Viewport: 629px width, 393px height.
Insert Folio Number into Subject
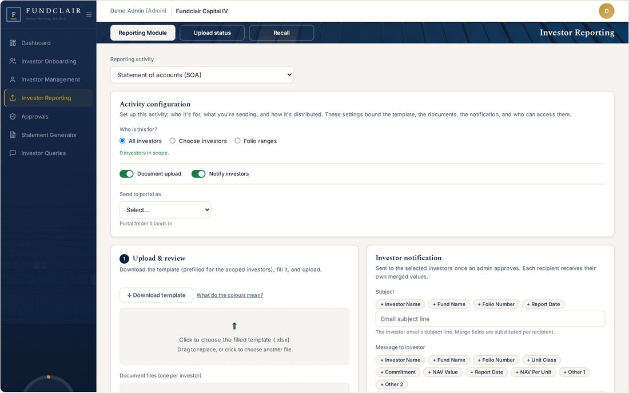(496, 304)
